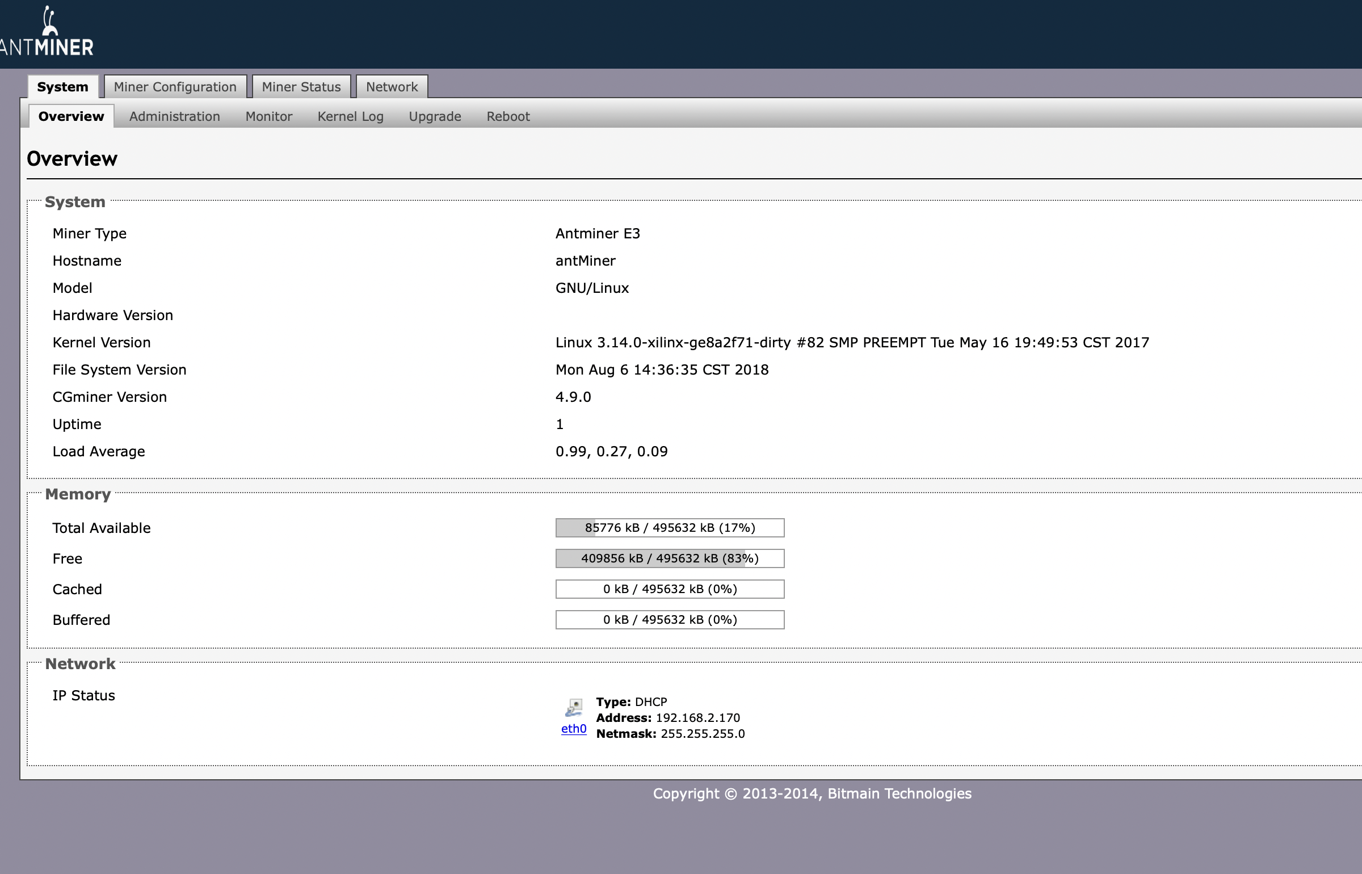Click the CGminer Version label
The width and height of the screenshot is (1362, 874).
point(110,397)
